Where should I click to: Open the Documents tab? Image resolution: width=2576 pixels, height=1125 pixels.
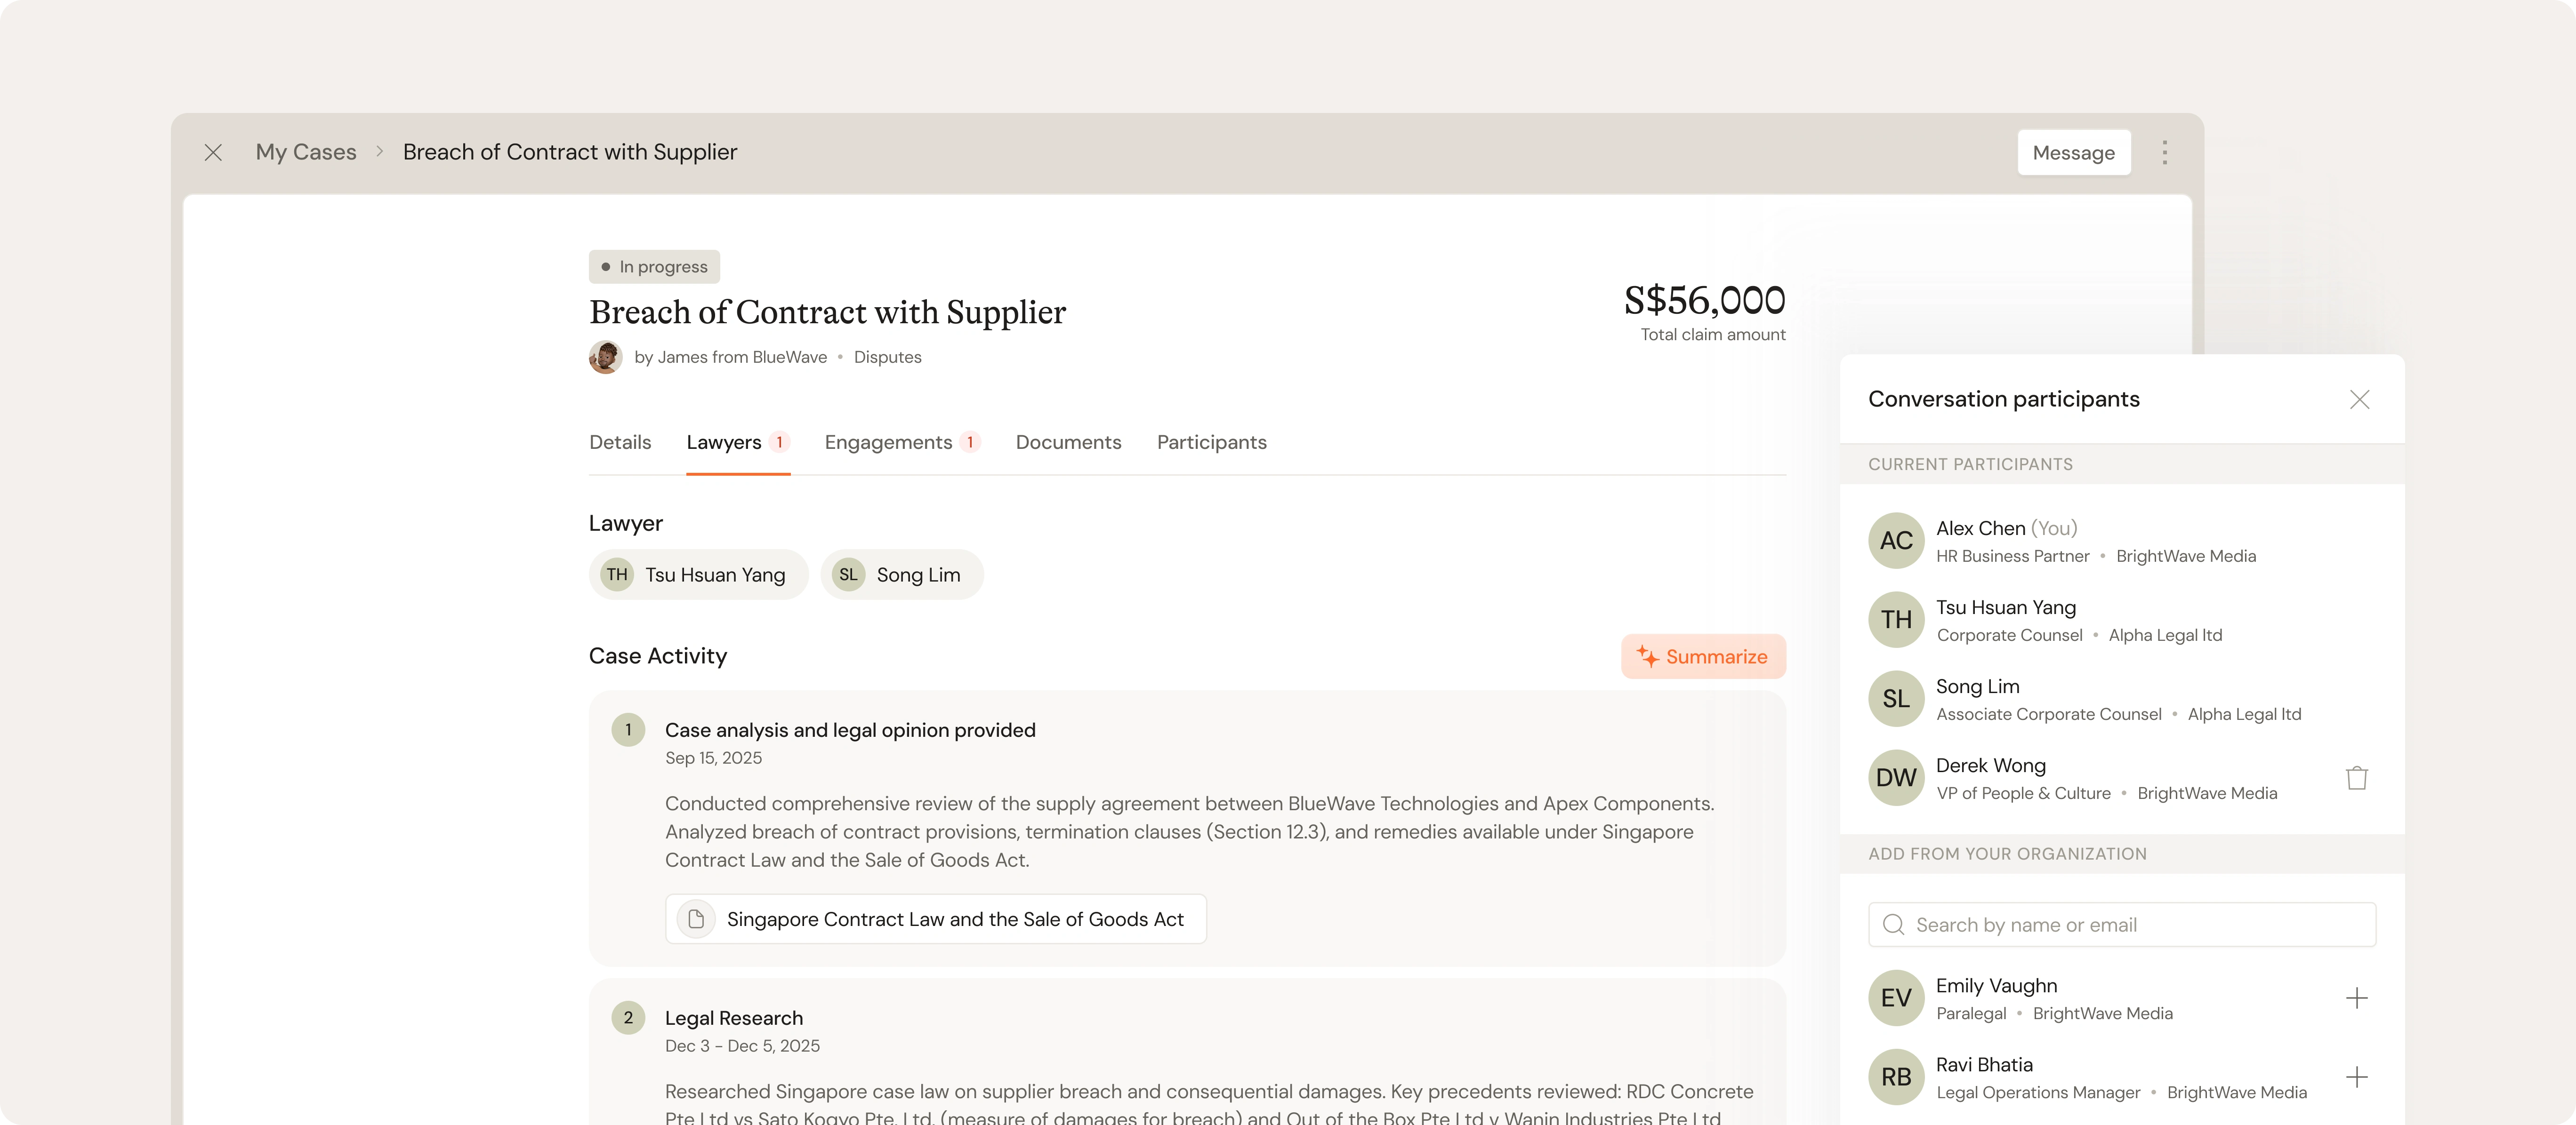pyautogui.click(x=1068, y=443)
